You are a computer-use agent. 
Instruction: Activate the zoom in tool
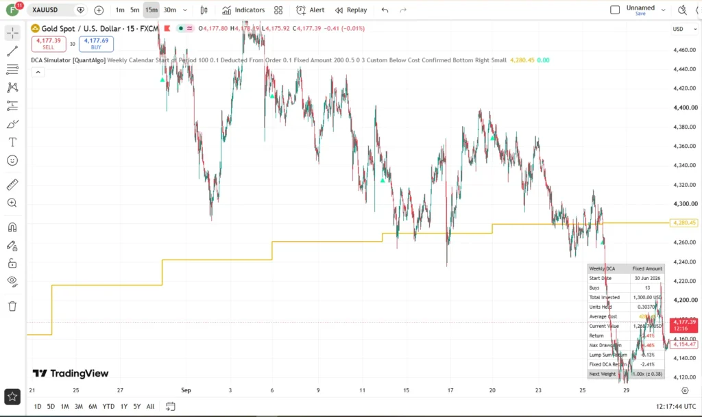click(12, 203)
